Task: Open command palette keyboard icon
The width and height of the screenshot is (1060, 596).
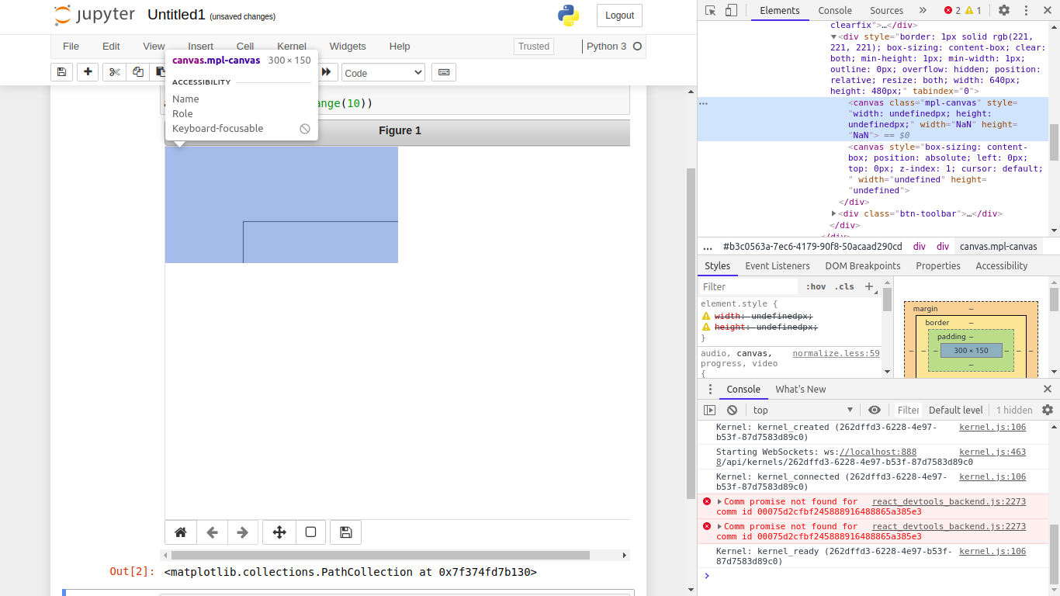Action: (444, 72)
